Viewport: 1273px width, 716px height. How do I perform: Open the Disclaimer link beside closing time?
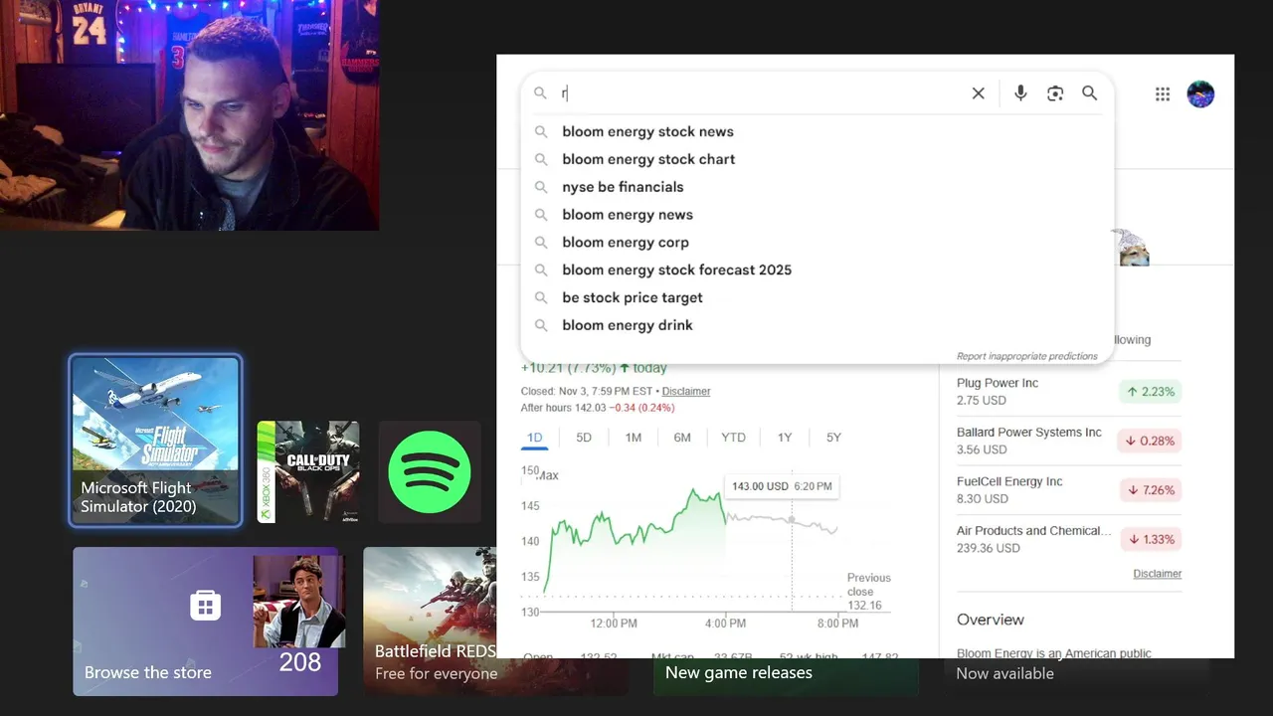[x=686, y=391]
